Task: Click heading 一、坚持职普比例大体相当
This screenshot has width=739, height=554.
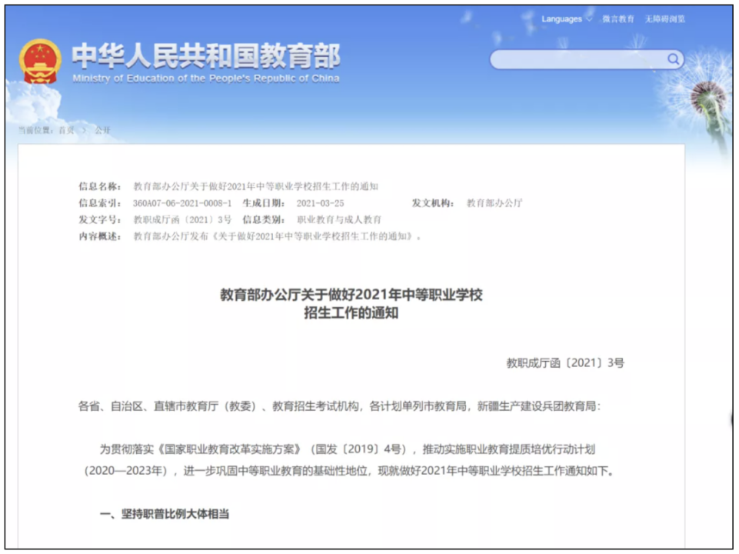Action: (x=164, y=514)
